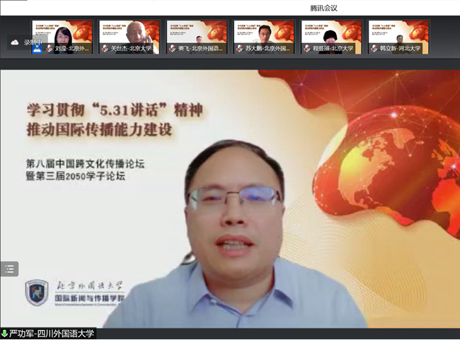Viewport: 460px width, 340px height.
Task: Click muted mic icon beside 程曼丽
Action: [307, 48]
